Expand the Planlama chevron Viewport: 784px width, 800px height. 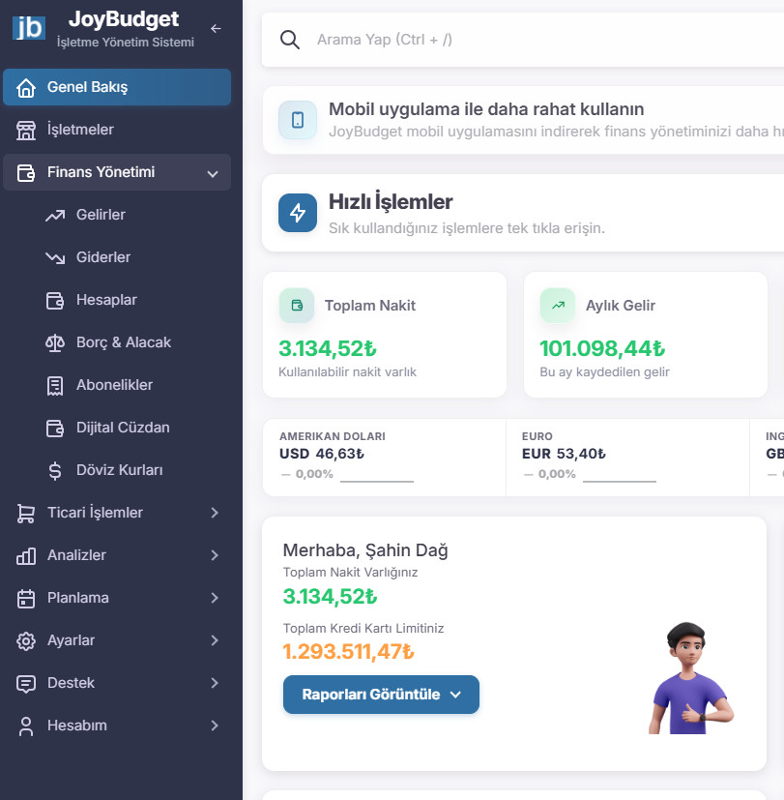pyautogui.click(x=215, y=598)
